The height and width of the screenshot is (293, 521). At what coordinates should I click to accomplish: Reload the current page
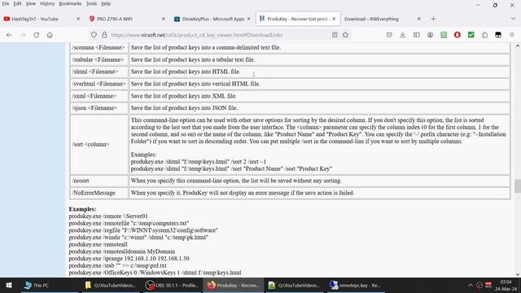pos(36,35)
